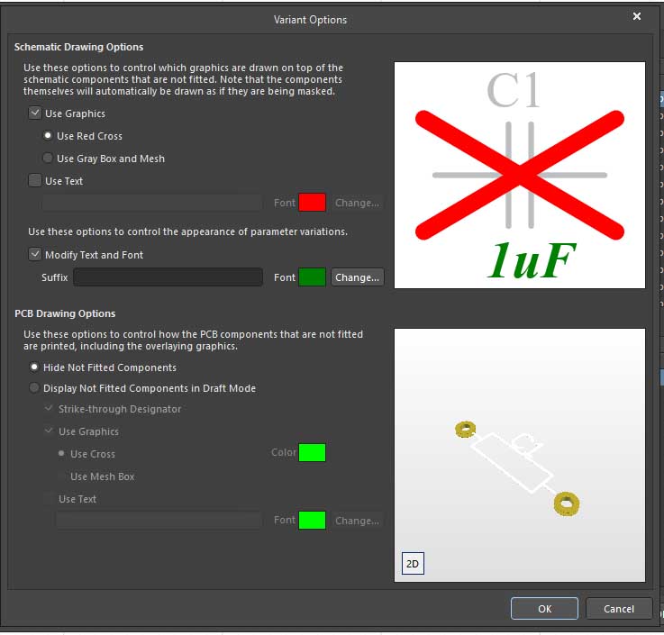Toggle Modify Text and Font checkbox

tap(35, 255)
